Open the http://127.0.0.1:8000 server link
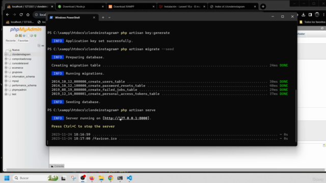 [126, 118]
